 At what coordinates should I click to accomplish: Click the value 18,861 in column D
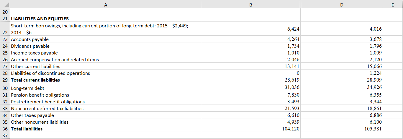click(x=374, y=109)
